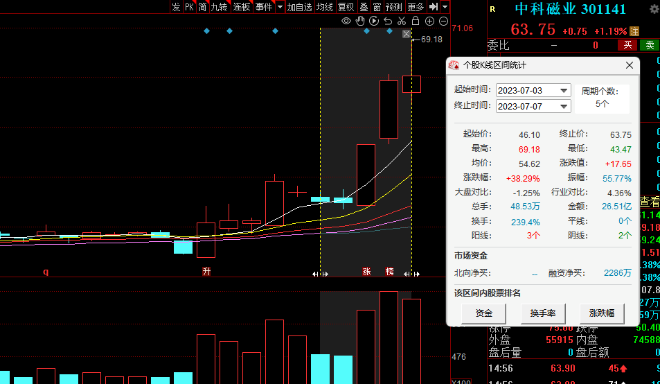Viewport: 660px width, 384px height.
Task: Toggle the padlock lock icon
Action: (416, 21)
